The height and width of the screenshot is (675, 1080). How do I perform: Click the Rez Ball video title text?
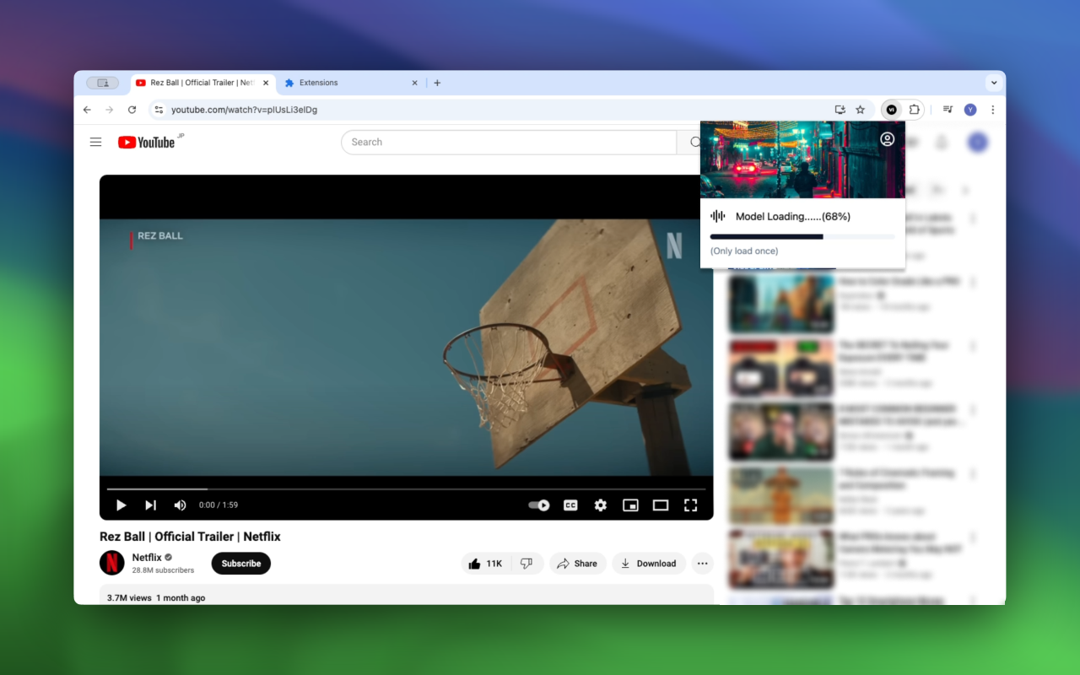point(190,537)
